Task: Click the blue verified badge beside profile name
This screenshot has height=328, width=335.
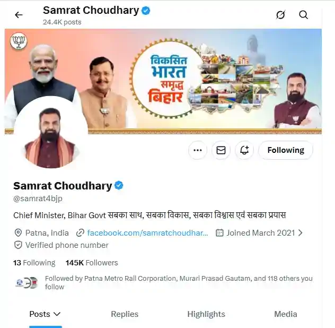Action: coord(119,186)
